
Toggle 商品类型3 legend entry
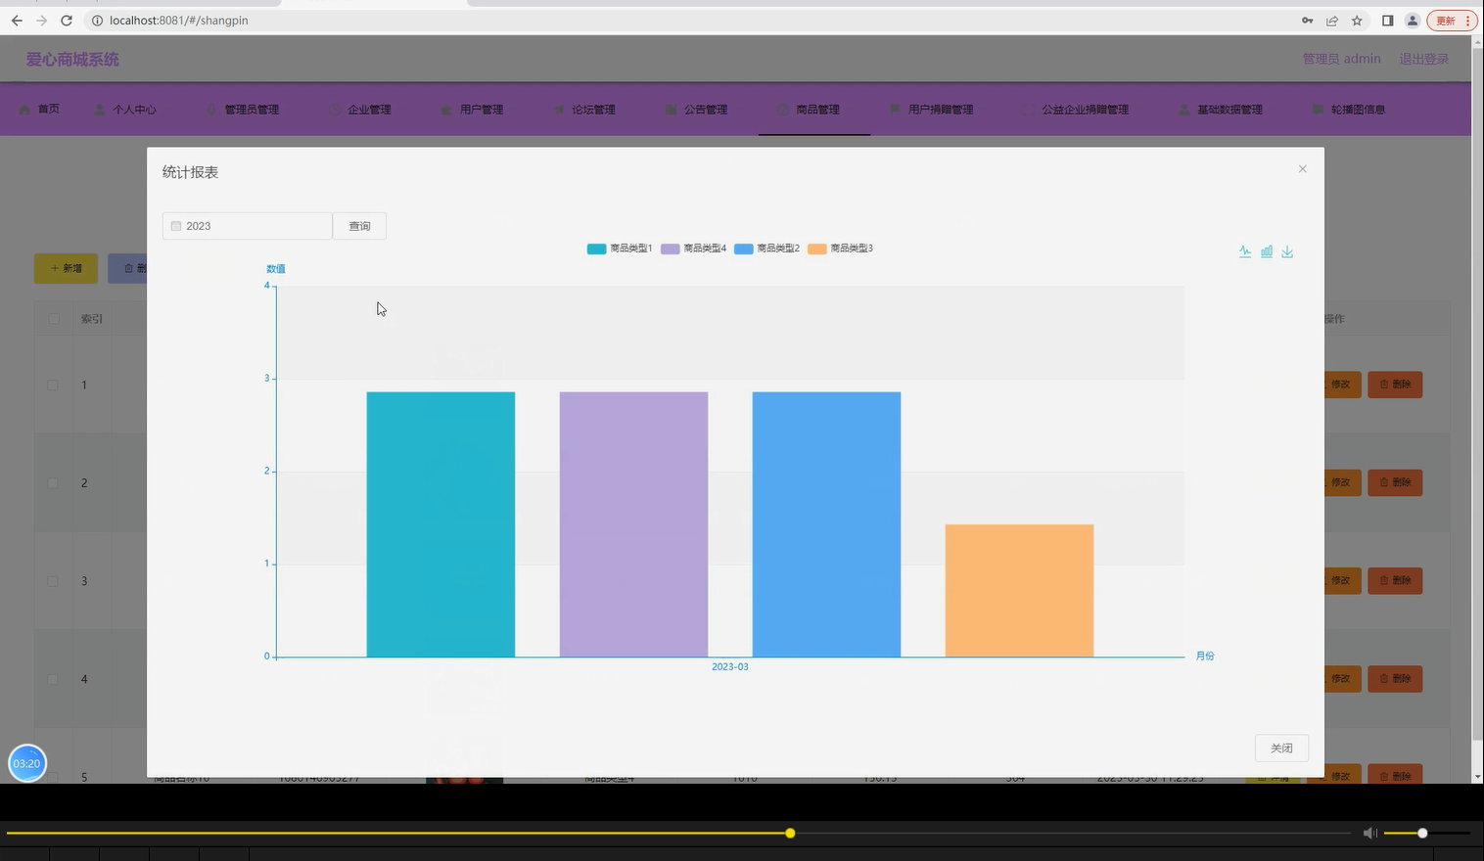(840, 249)
